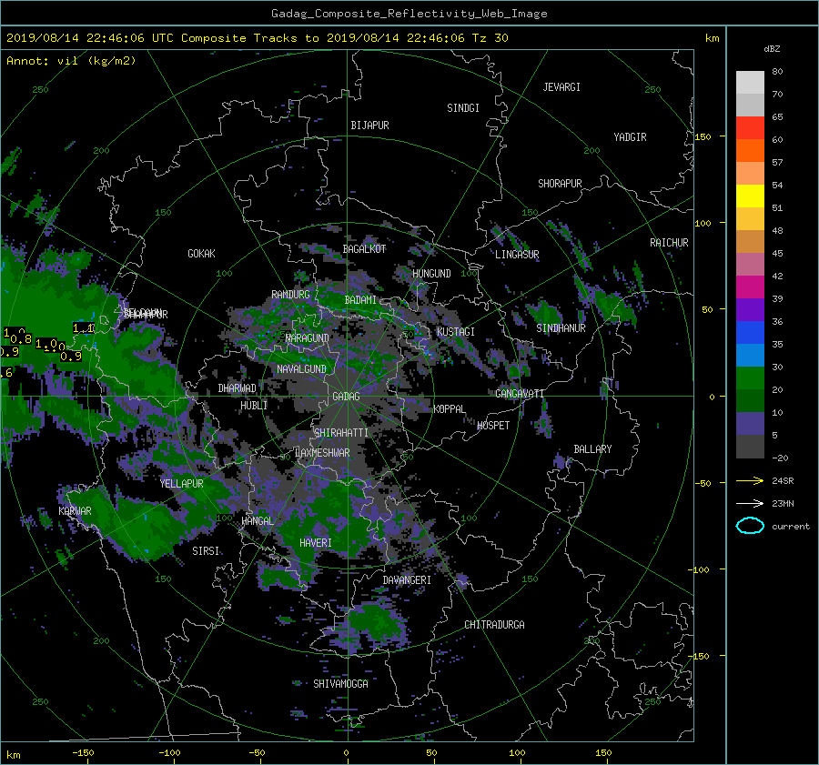Click the HOSPET city label
The width and height of the screenshot is (819, 765).
(x=493, y=426)
